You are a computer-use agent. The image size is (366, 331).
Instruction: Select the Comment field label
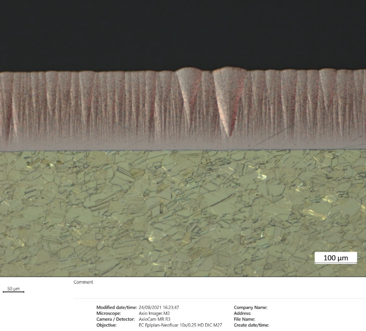pyautogui.click(x=83, y=282)
